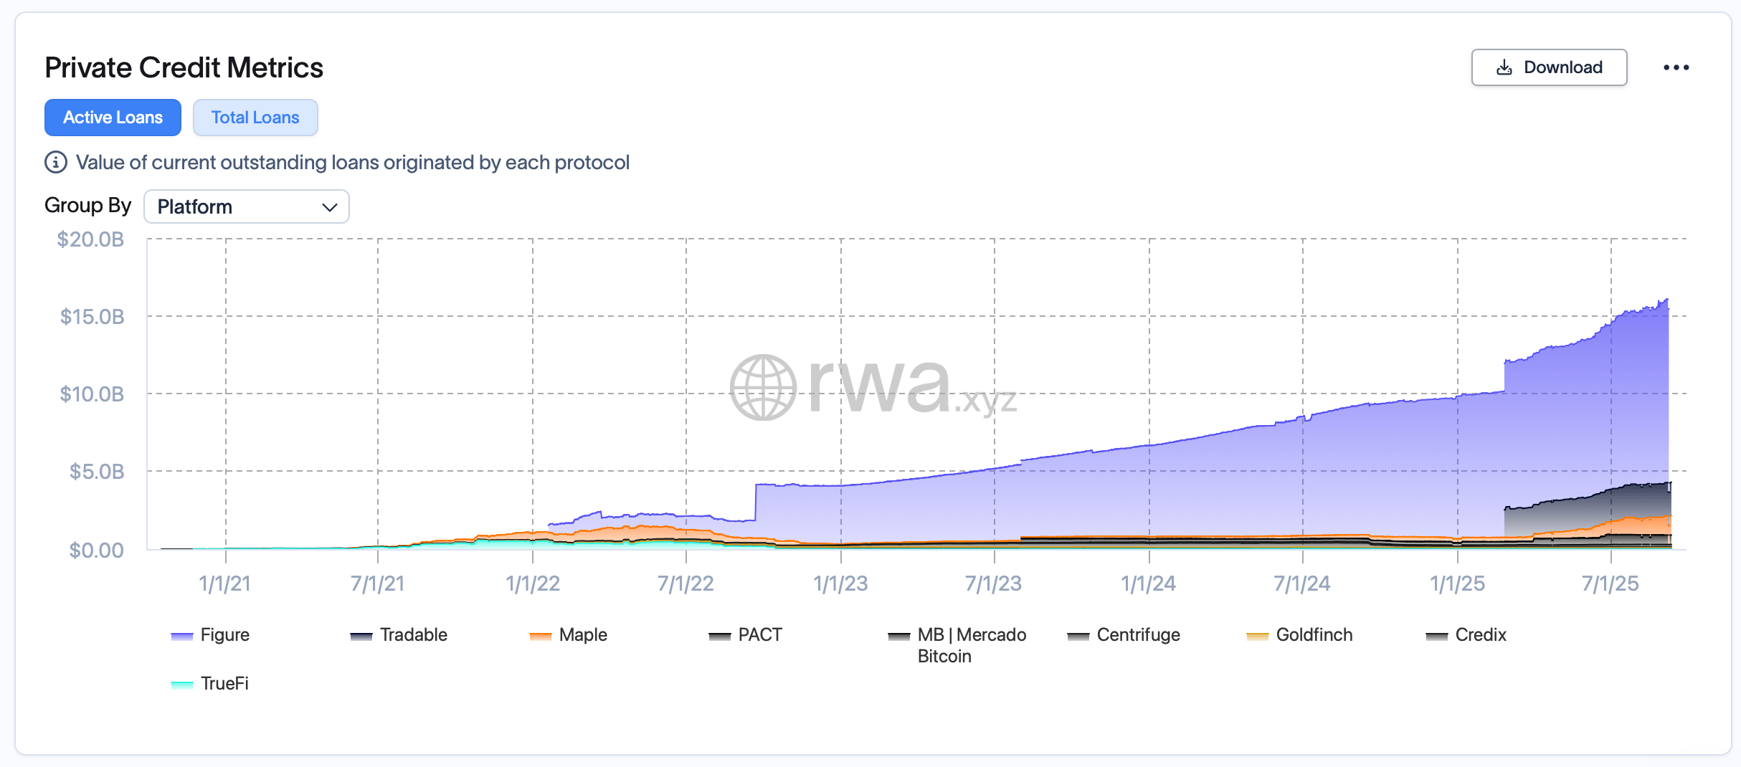Screen dimensions: 1741x767
Task: Toggle the Maple legend entry
Action: click(x=582, y=635)
